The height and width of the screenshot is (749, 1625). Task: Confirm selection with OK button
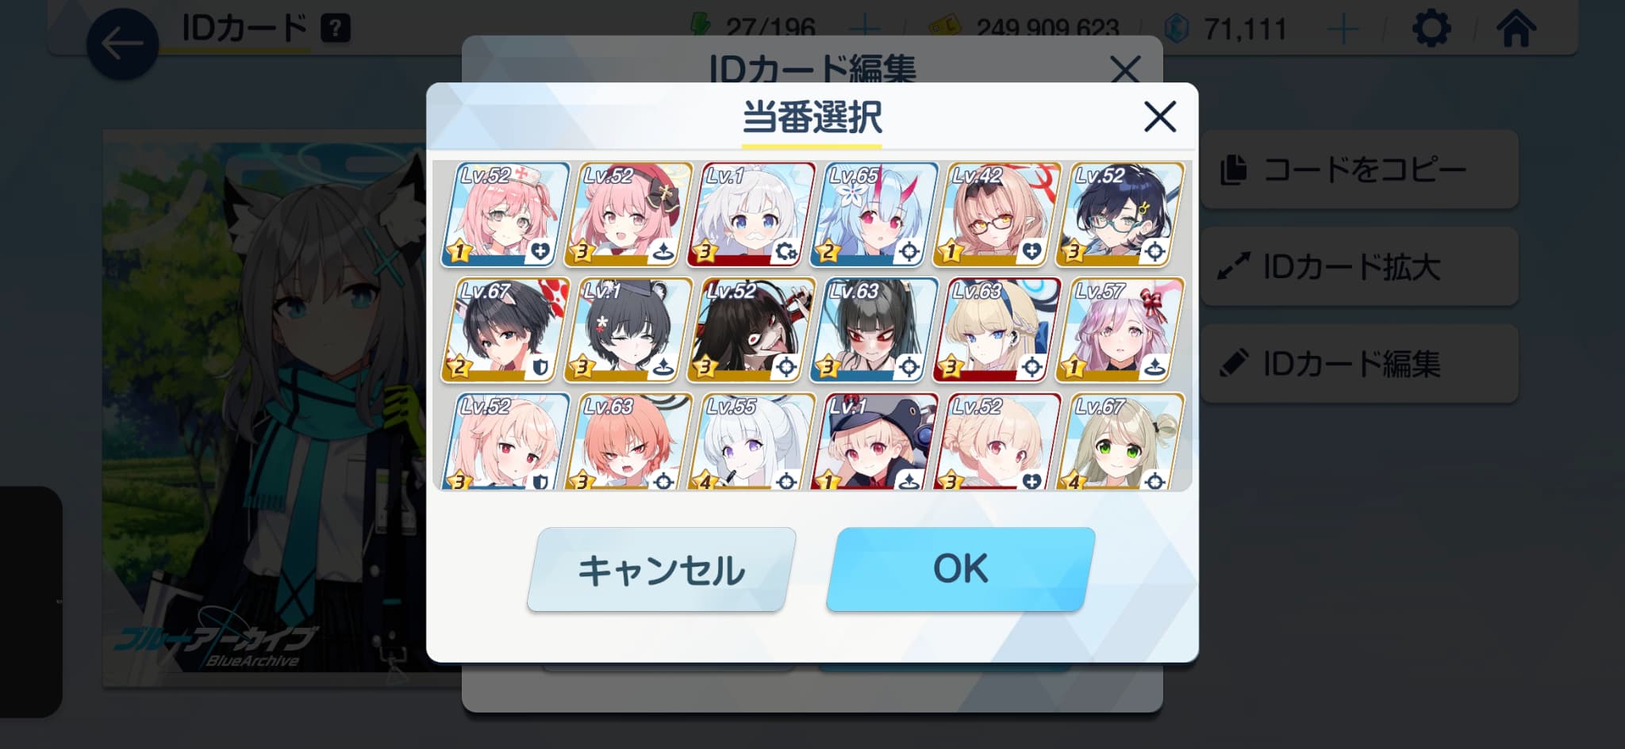(x=961, y=569)
